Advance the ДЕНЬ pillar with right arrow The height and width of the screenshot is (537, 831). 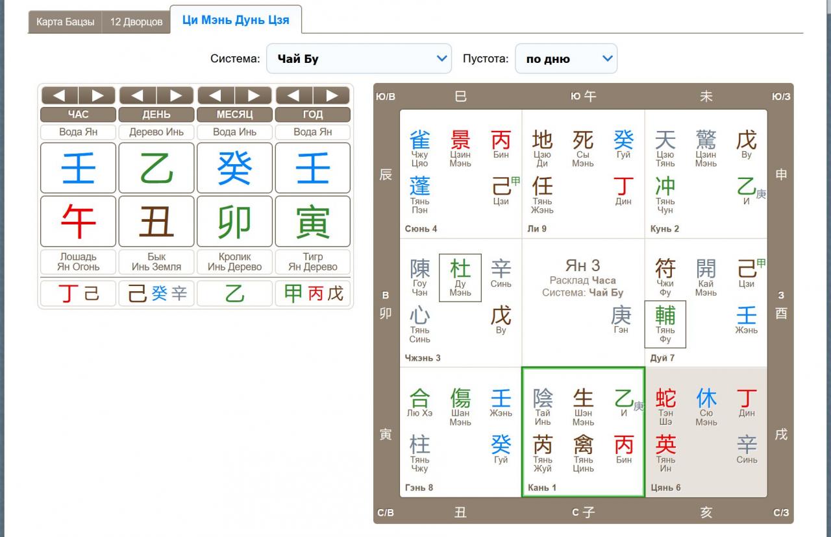(x=175, y=96)
